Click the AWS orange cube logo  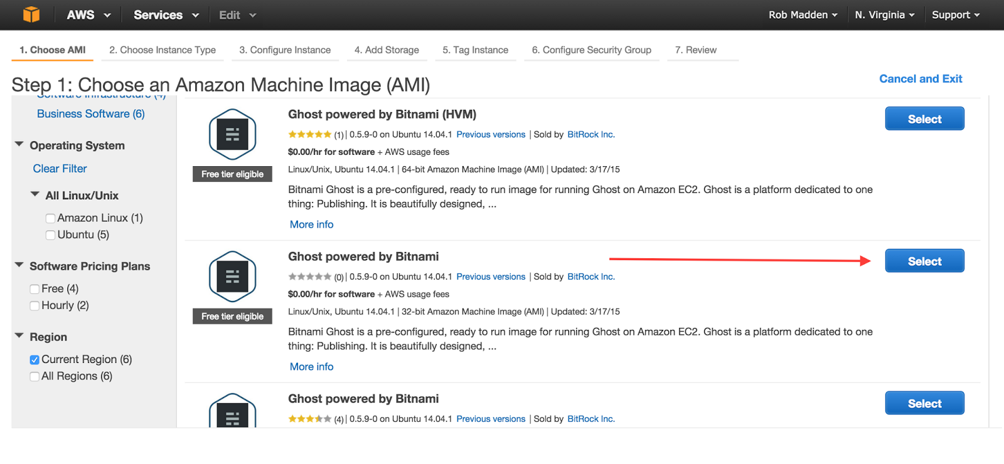click(x=31, y=14)
